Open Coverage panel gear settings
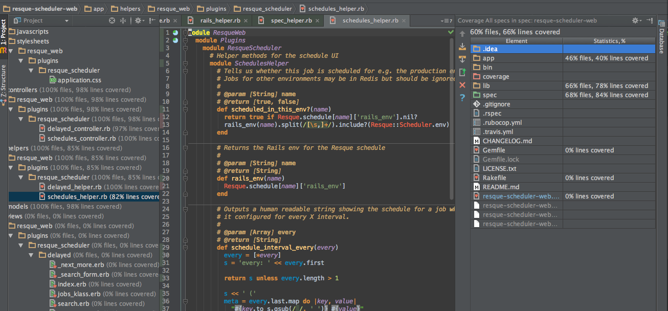This screenshot has width=668, height=311. click(x=636, y=20)
